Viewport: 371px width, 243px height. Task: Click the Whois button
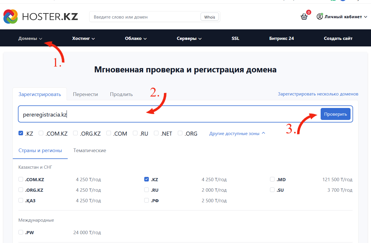tap(210, 17)
